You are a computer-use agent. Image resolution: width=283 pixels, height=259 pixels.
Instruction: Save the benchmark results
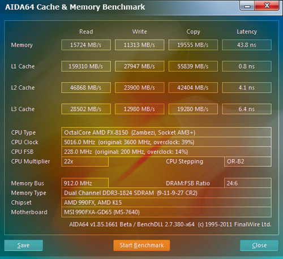24,245
